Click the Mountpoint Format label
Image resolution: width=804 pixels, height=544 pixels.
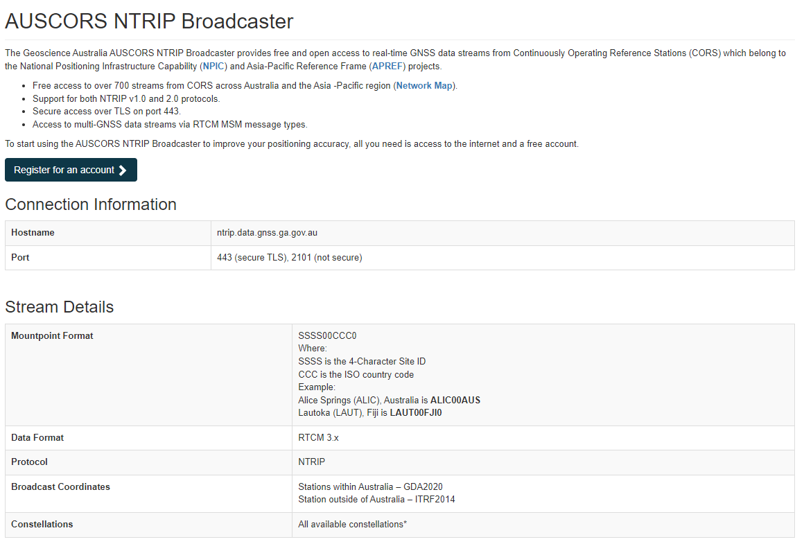(x=52, y=336)
